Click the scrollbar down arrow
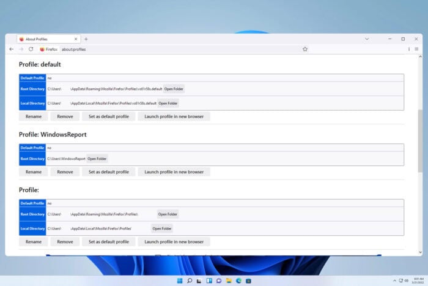The height and width of the screenshot is (286, 428). pos(420,252)
